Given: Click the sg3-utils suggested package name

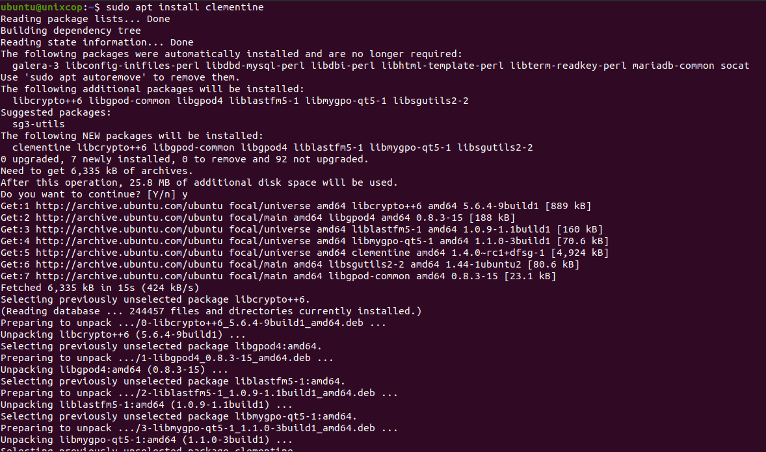Looking at the screenshot, I should [38, 124].
